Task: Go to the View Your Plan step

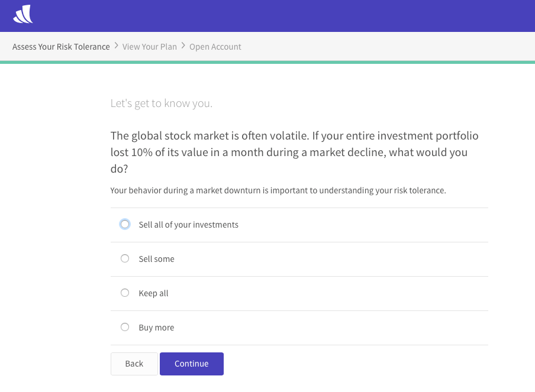Action: [150, 47]
